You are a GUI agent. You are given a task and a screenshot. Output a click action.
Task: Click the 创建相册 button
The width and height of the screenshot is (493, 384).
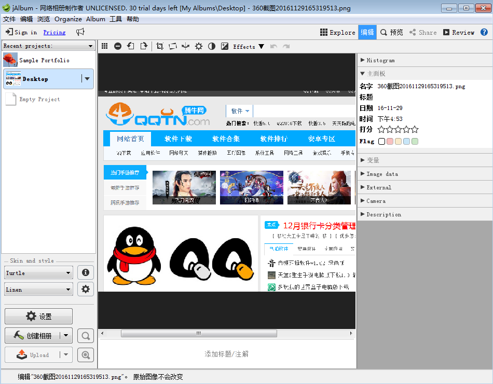coord(32,336)
